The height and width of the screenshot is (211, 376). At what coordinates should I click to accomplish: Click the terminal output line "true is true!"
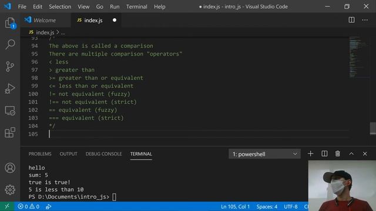pyautogui.click(x=49, y=182)
